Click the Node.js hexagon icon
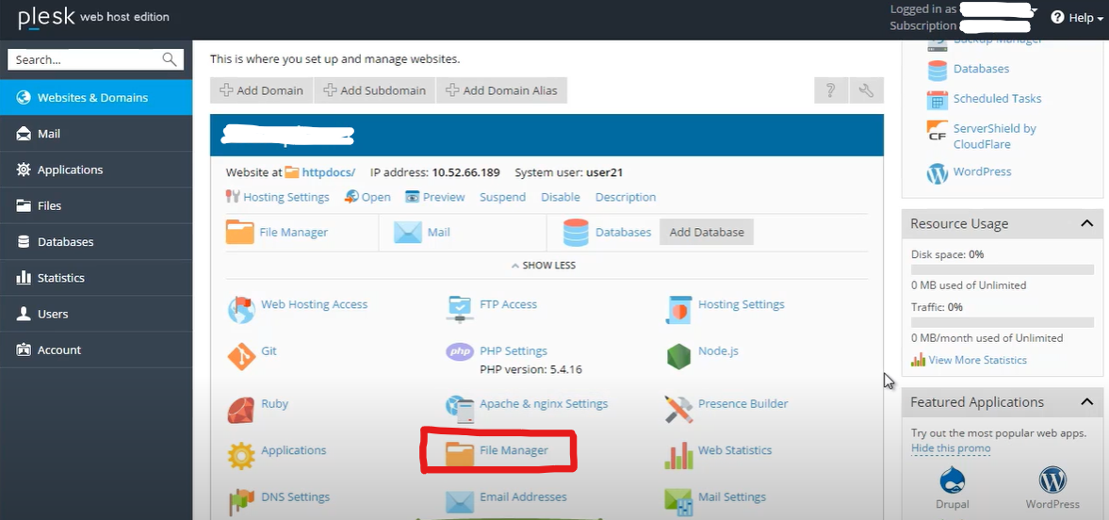Viewport: 1109px width, 520px height. tap(678, 356)
